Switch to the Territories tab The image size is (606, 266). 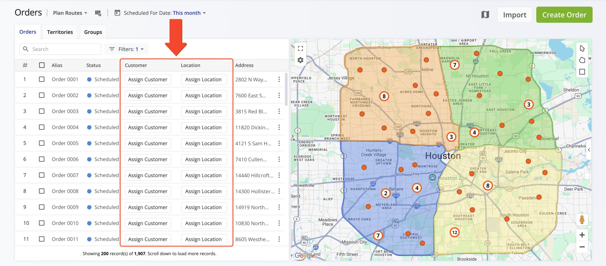(60, 32)
